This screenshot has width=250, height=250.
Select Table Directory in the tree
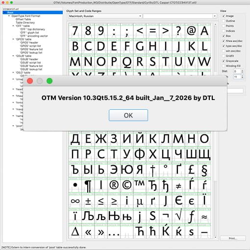click(x=25, y=23)
